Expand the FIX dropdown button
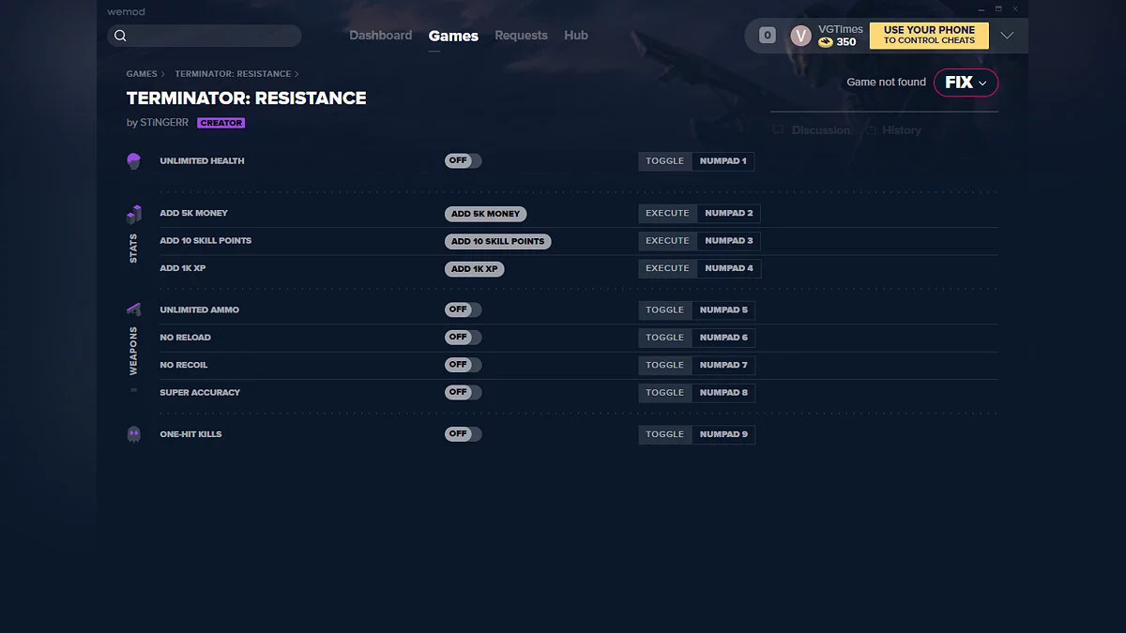Image resolution: width=1126 pixels, height=633 pixels. tap(966, 83)
